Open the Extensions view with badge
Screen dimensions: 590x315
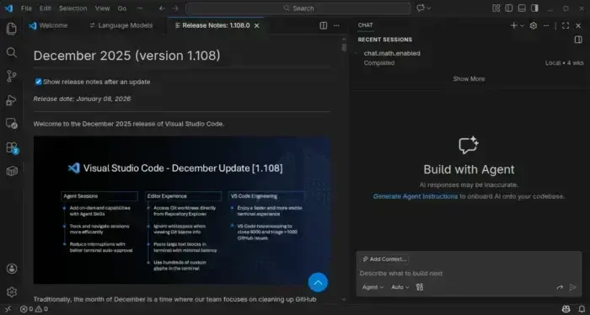tap(12, 147)
